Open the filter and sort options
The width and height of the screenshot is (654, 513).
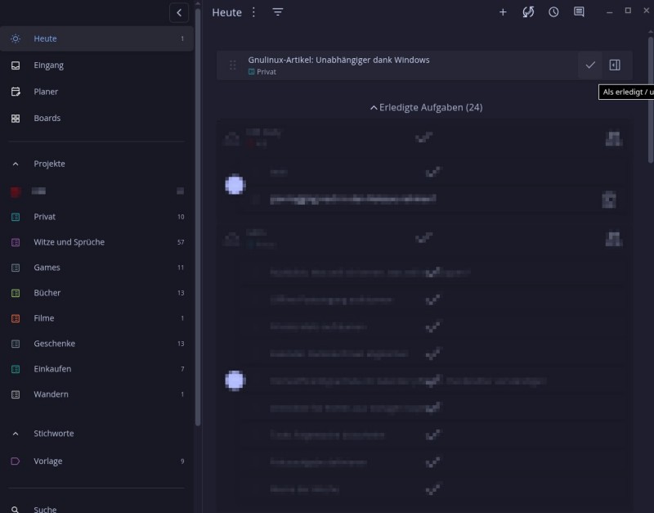pos(278,12)
